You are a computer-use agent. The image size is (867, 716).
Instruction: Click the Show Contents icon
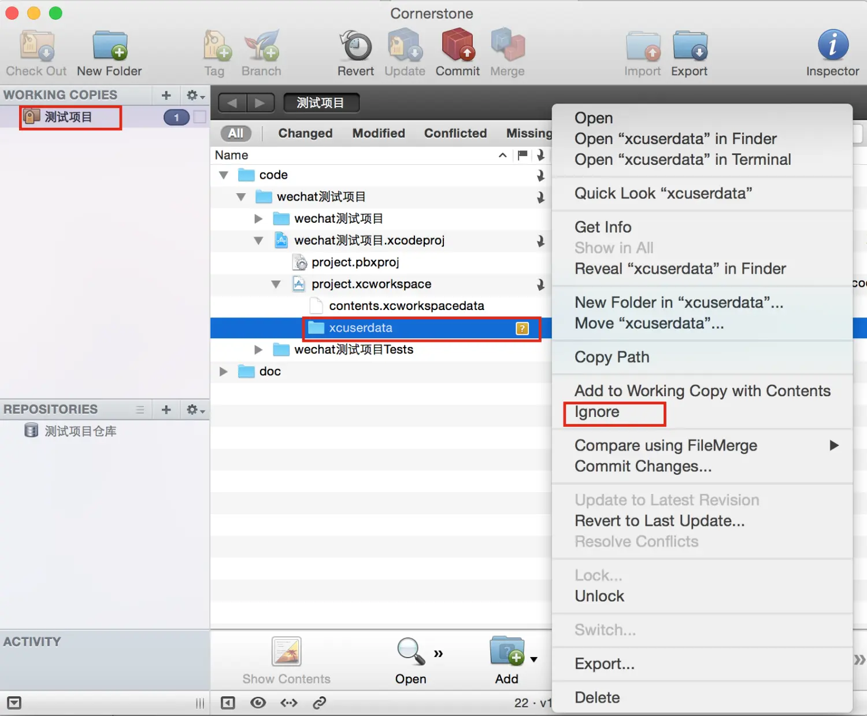point(287,652)
